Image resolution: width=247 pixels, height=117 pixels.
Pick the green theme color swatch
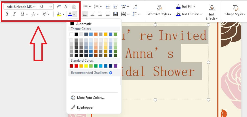point(115,34)
